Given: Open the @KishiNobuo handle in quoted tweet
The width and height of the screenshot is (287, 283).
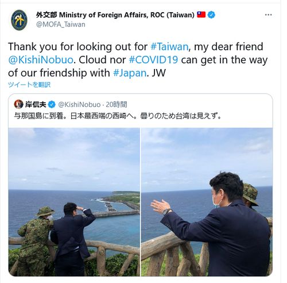Looking at the screenshot, I should tap(79, 105).
